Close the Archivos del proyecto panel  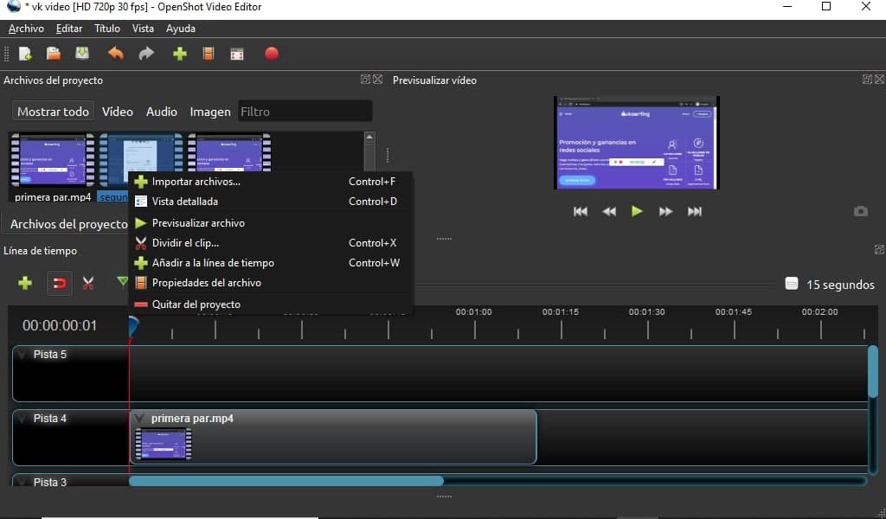[377, 79]
